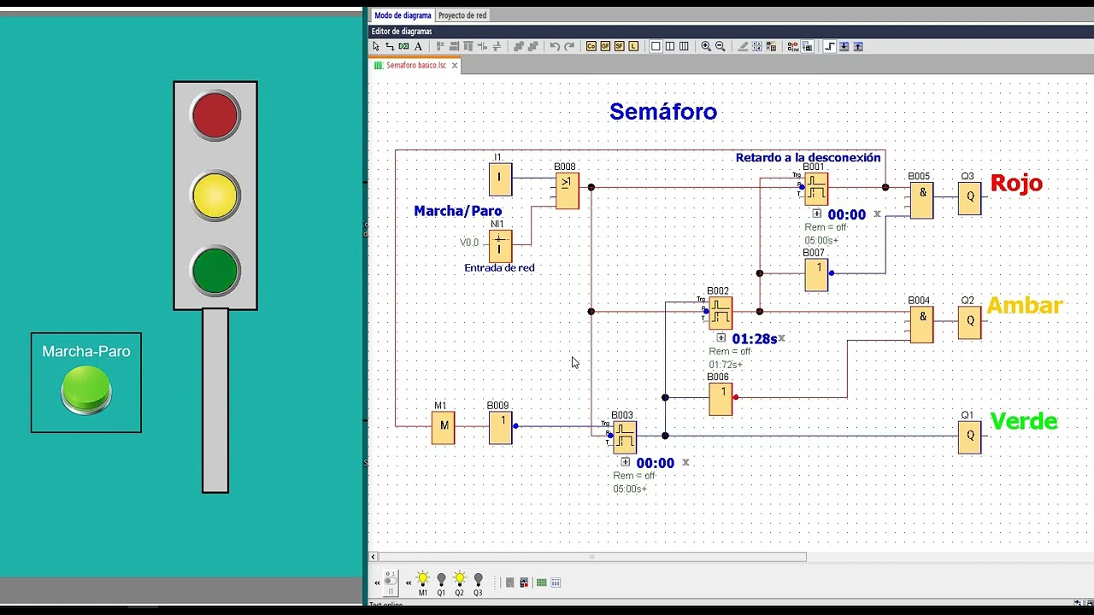Open the SF special functions list

tap(619, 46)
